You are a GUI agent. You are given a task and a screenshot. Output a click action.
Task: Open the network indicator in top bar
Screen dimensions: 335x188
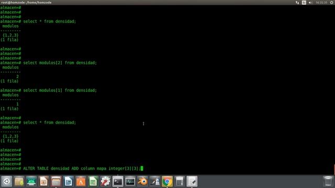(x=297, y=3)
